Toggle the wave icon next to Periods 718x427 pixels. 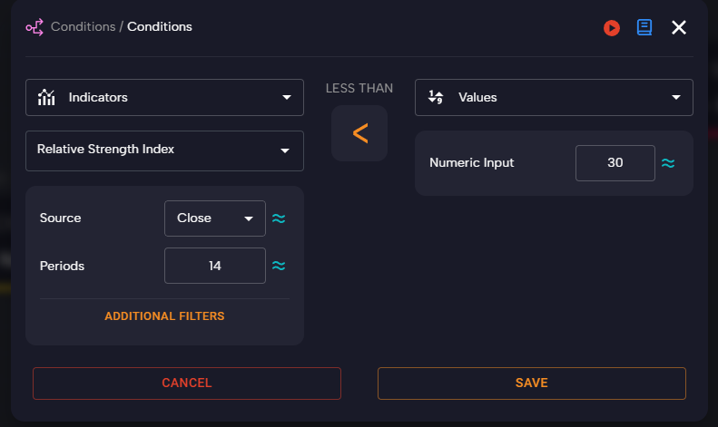click(x=280, y=266)
